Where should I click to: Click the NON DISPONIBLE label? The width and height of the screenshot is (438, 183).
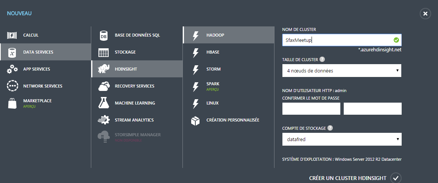(x=128, y=140)
